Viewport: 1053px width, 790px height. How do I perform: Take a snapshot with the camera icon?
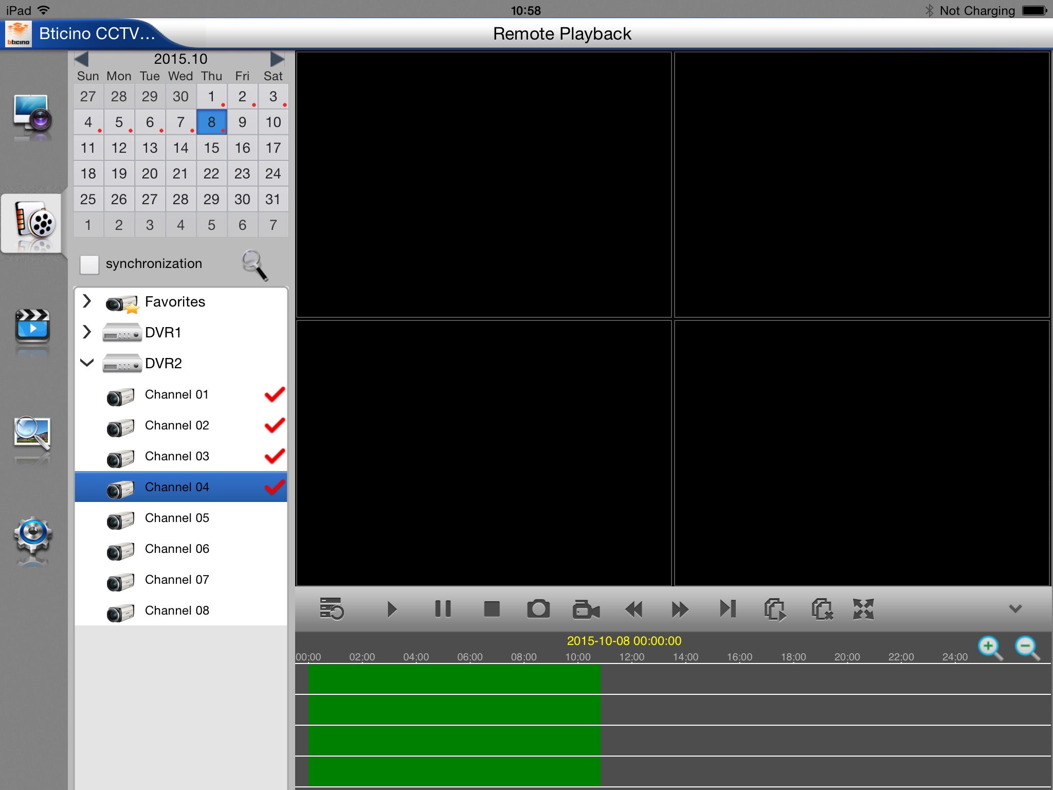pos(538,609)
